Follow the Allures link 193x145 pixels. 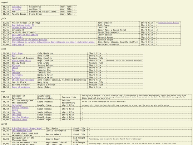click(x=16, y=66)
